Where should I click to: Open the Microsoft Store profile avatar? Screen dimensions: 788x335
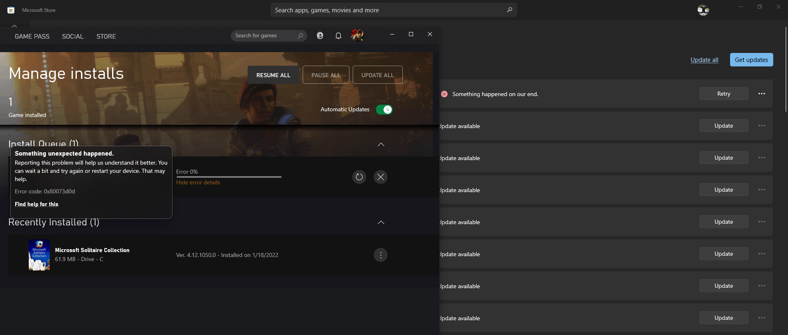pyautogui.click(x=703, y=10)
